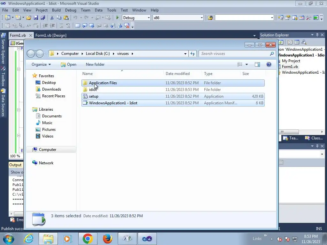Open the Debug configuration dropdown
The width and height of the screenshot is (327, 245).
click(149, 18)
